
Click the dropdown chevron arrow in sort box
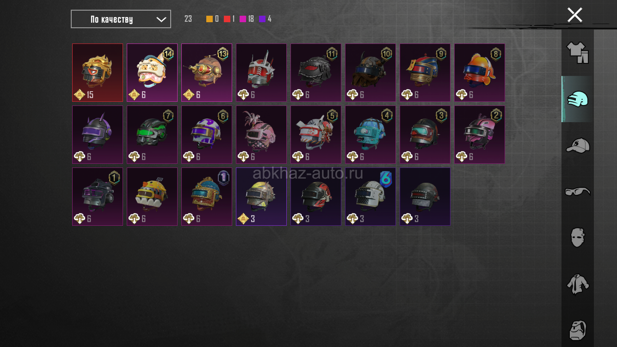[x=161, y=19]
